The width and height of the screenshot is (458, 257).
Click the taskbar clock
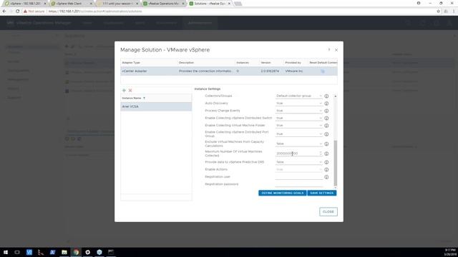450,252
